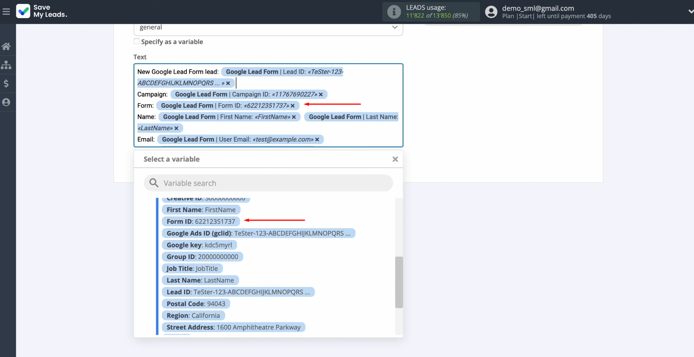Click the demo_sml@gmail.com account name
The height and width of the screenshot is (357, 694).
538,8
